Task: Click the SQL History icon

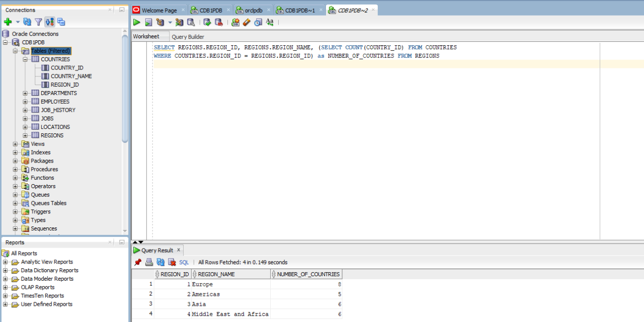Action: [x=258, y=23]
